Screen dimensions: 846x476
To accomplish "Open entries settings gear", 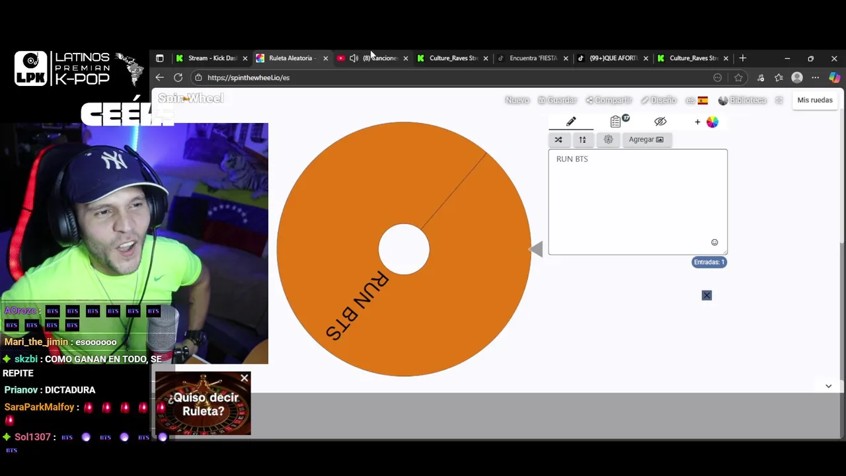I will pyautogui.click(x=608, y=139).
